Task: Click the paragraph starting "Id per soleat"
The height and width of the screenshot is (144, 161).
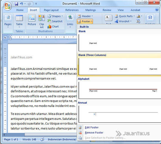Action: [x=44, y=96]
